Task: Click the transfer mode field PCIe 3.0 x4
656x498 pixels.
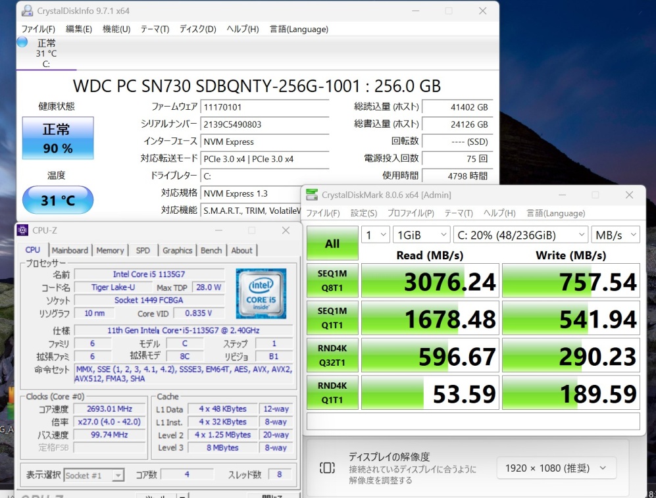Action: pos(265,159)
